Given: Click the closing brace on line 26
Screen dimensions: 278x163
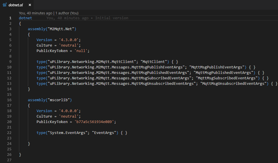Looking at the screenshot, I should (x=20, y=155).
